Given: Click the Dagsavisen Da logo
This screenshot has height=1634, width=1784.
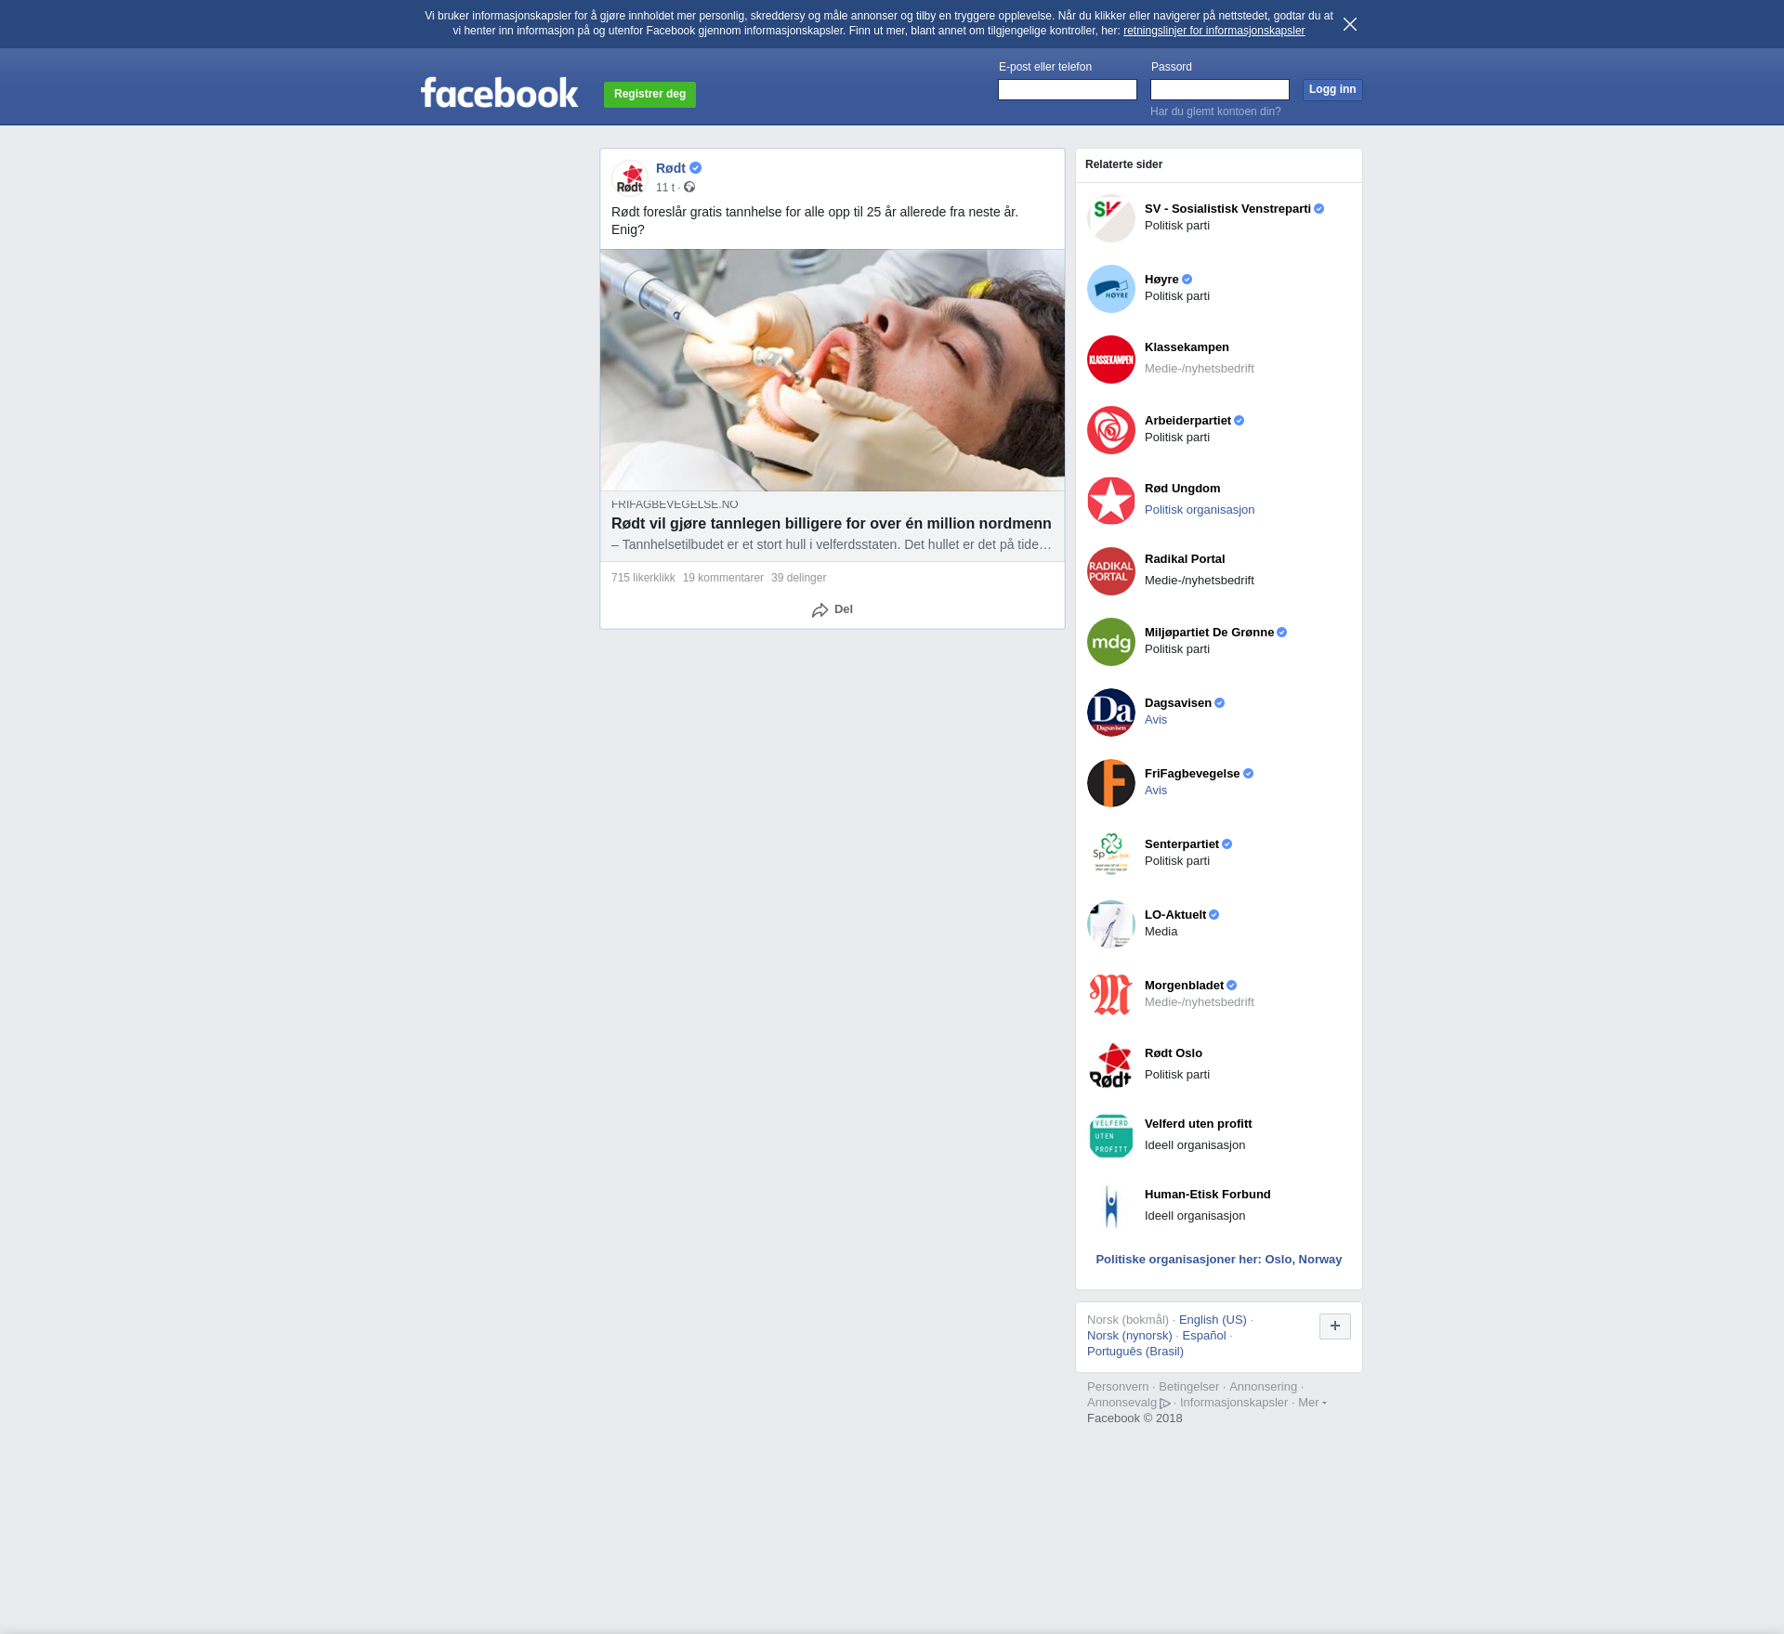Looking at the screenshot, I should [1111, 712].
